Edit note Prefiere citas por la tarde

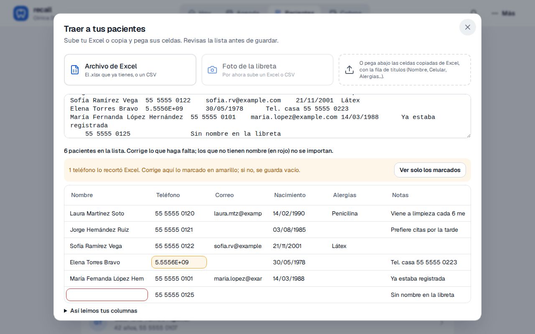tap(428, 230)
